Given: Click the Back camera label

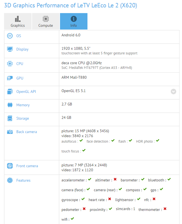Looking at the screenshot, I should coord(27,132).
